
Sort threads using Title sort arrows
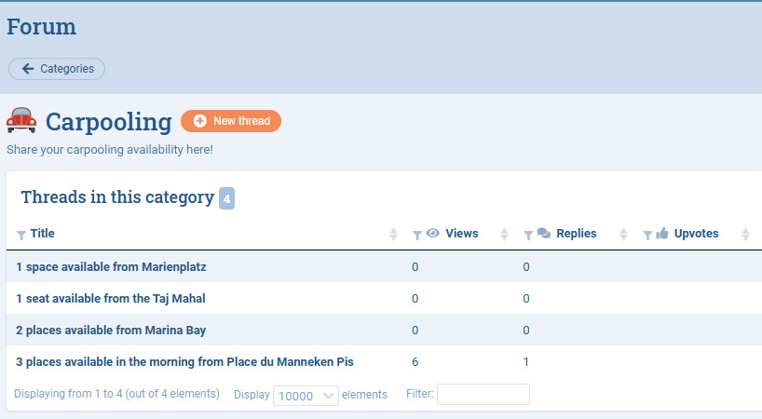[393, 235]
